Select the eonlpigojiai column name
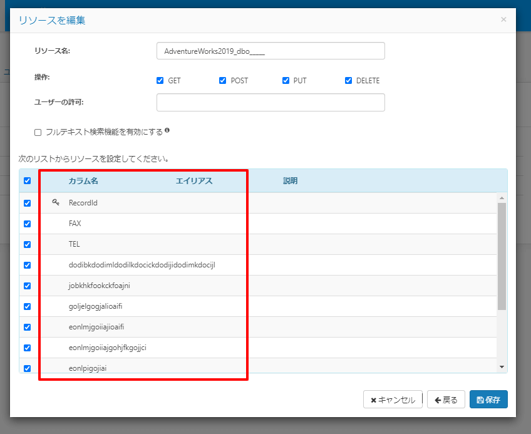Screen dimensions: 531x434 88,368
